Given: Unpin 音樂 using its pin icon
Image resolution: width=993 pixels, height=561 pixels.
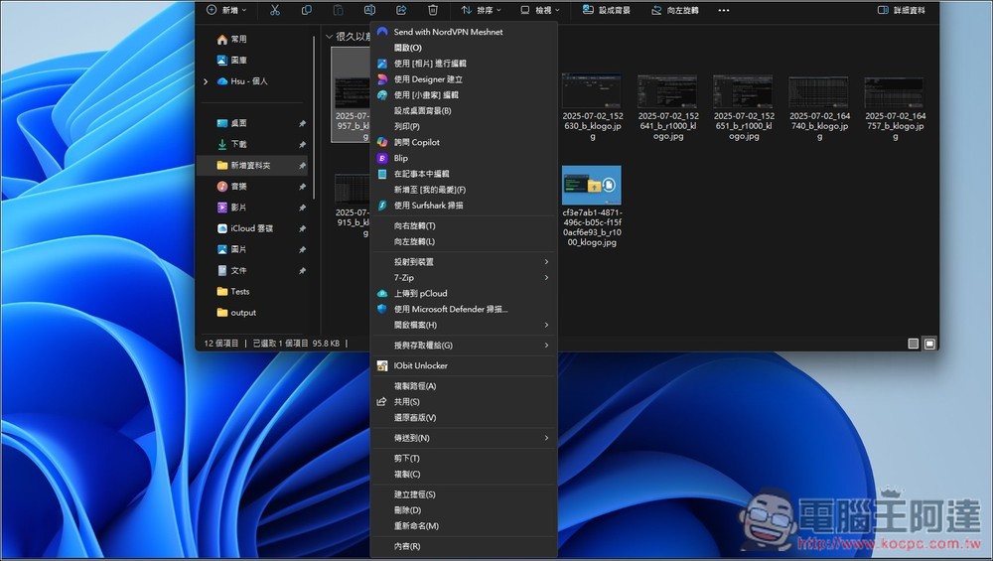Looking at the screenshot, I should (x=302, y=186).
